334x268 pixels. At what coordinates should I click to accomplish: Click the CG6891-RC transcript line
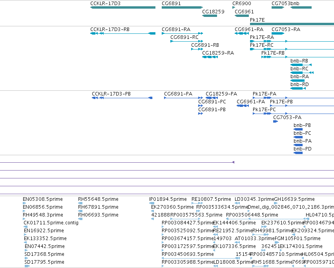click(186, 41)
